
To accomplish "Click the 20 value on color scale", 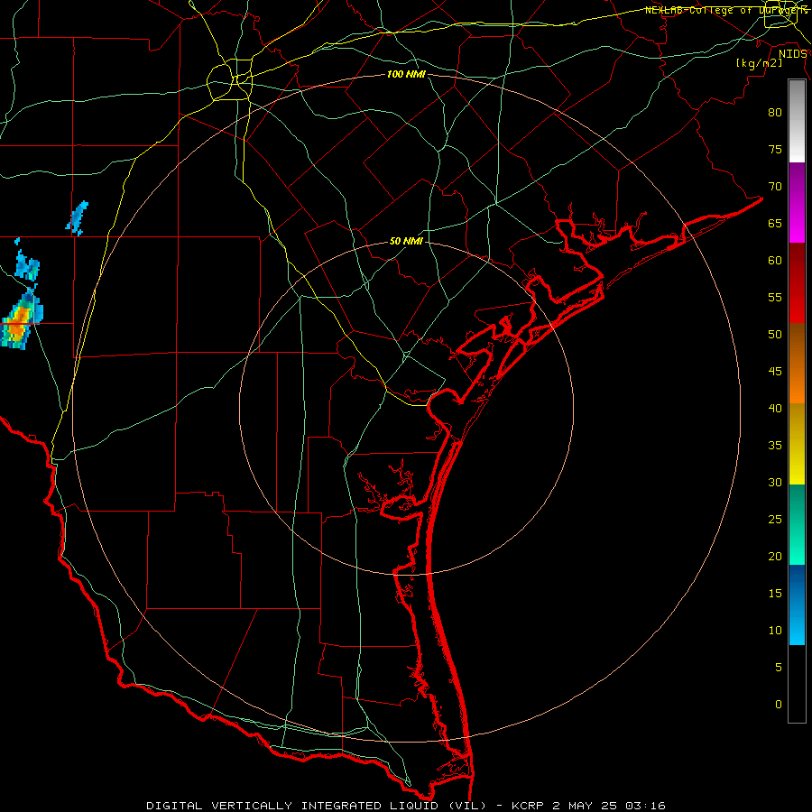I will (x=775, y=557).
